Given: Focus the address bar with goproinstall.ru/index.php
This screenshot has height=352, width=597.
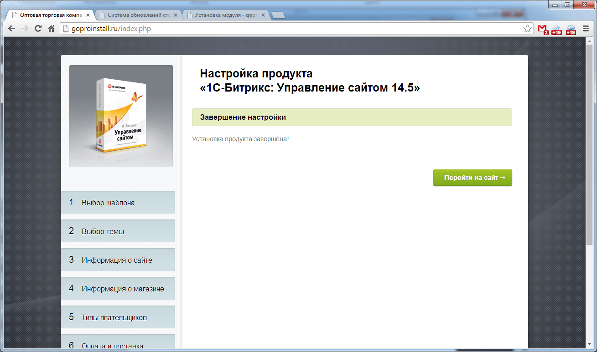Looking at the screenshot, I should click(x=296, y=29).
